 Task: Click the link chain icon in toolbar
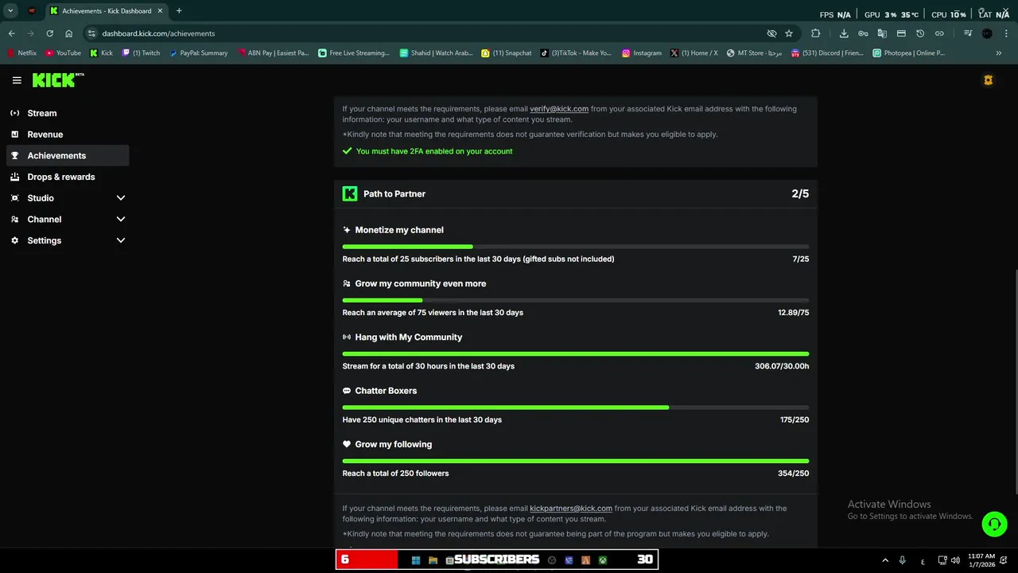click(939, 33)
